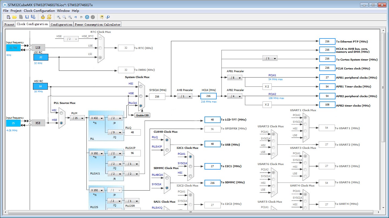Click the vertical scrollbar of the clock diagram

tap(383, 87)
